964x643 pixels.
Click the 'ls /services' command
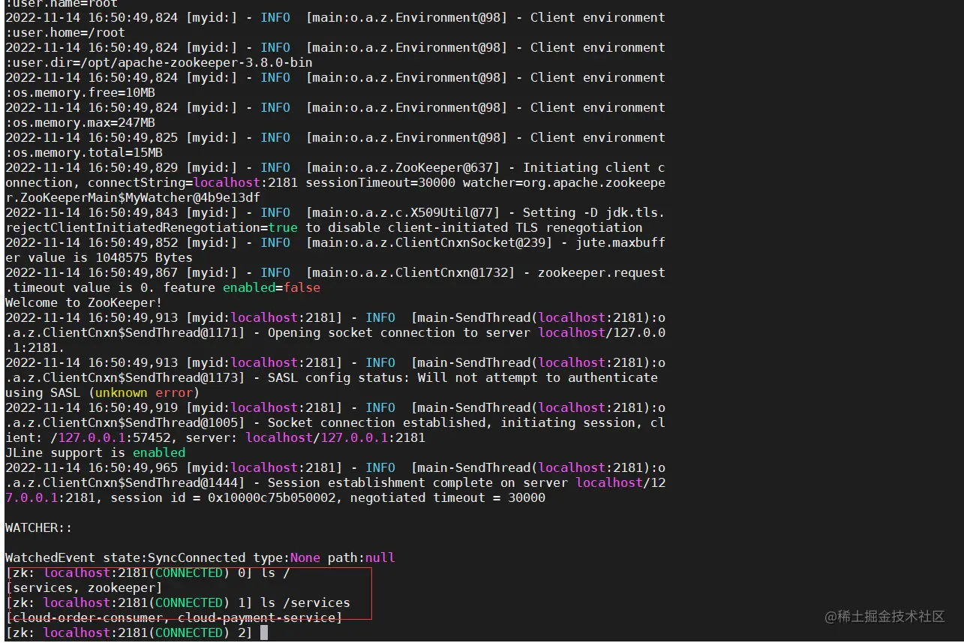[x=305, y=602]
